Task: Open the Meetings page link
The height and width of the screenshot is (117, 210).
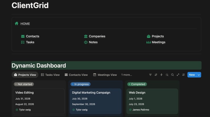Action: tap(159, 42)
